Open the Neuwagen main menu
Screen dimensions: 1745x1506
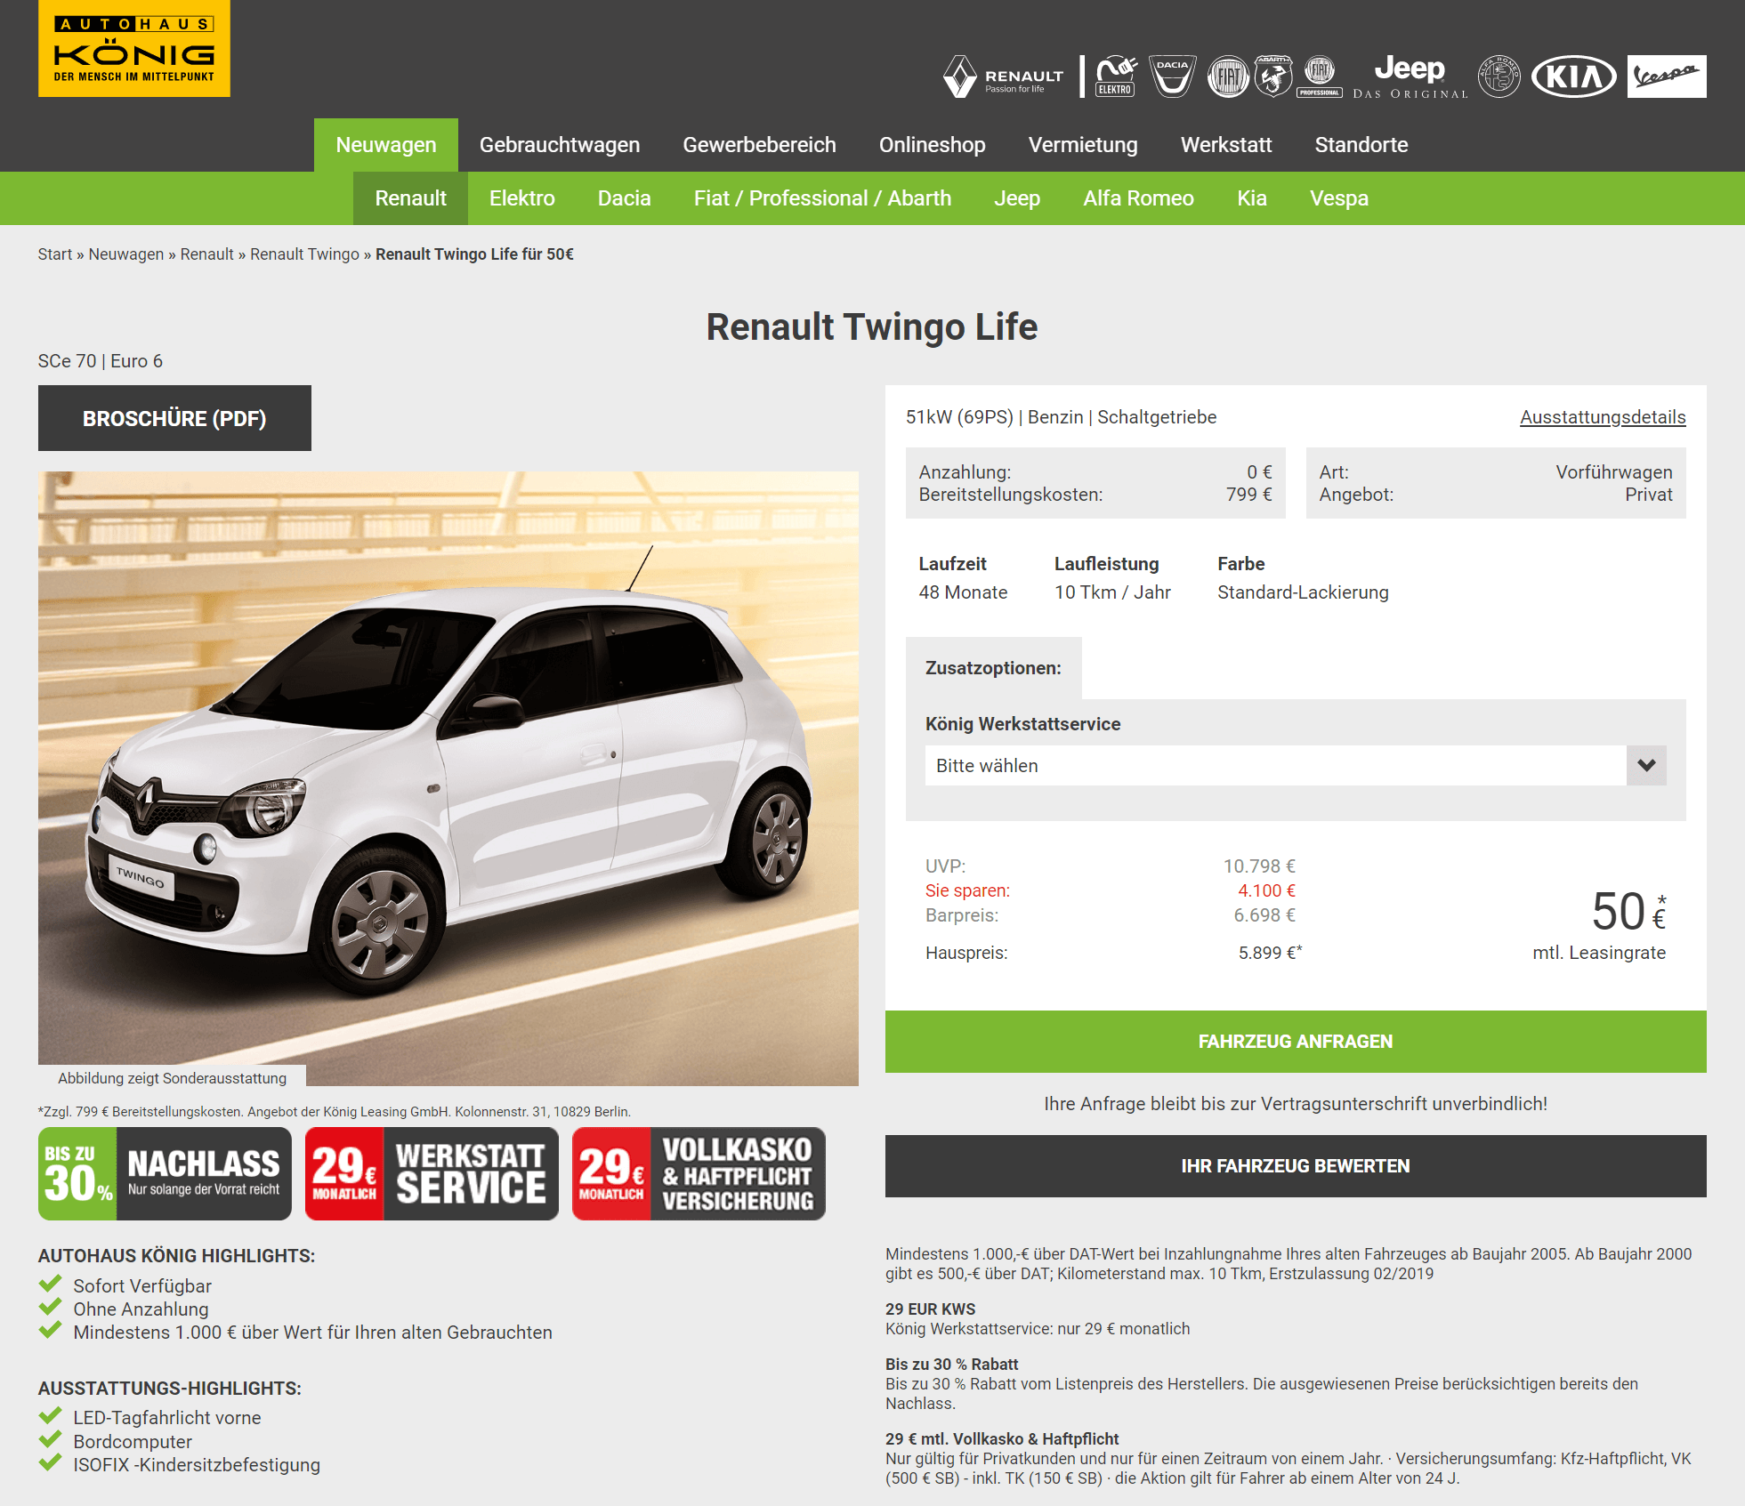(x=386, y=145)
